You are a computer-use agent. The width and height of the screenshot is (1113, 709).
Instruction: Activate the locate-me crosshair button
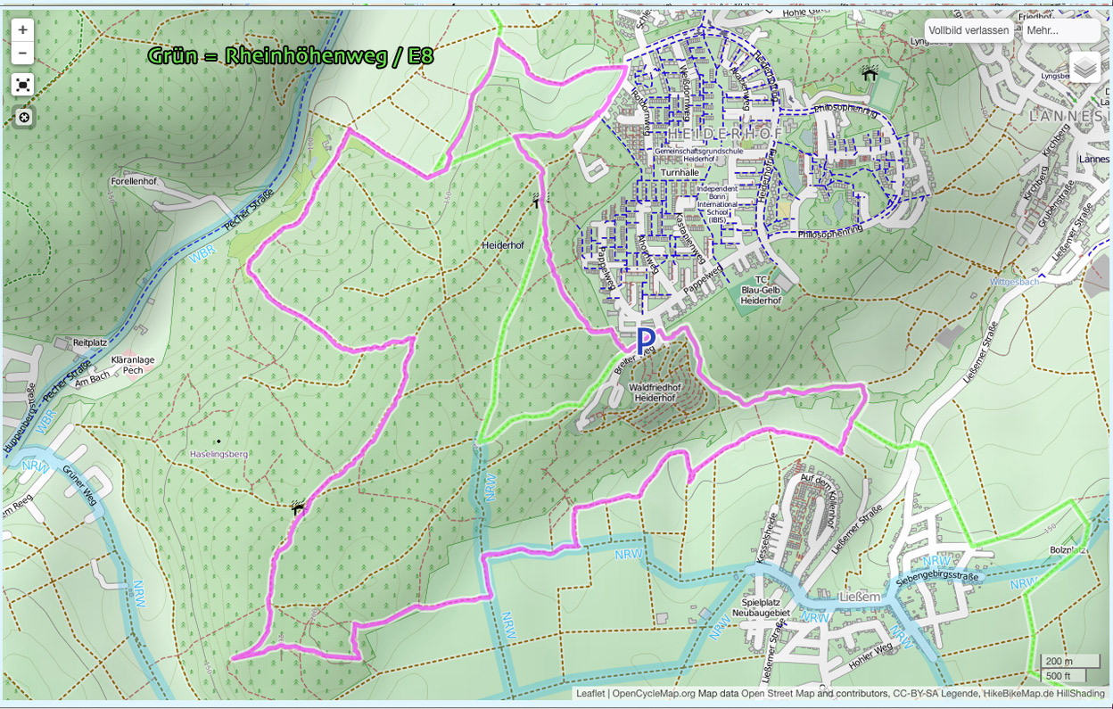pos(24,118)
